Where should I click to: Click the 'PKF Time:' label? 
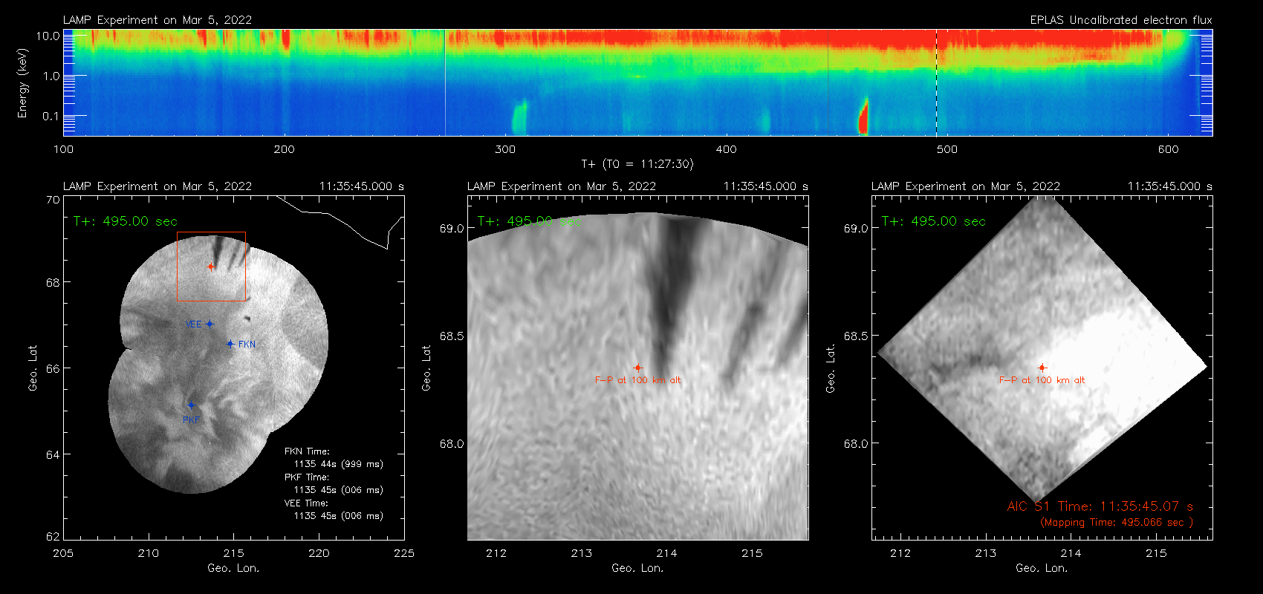point(307,477)
